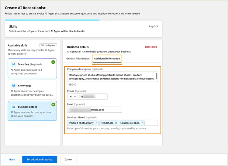Open the +1 country code dropdown

(x=73, y=97)
